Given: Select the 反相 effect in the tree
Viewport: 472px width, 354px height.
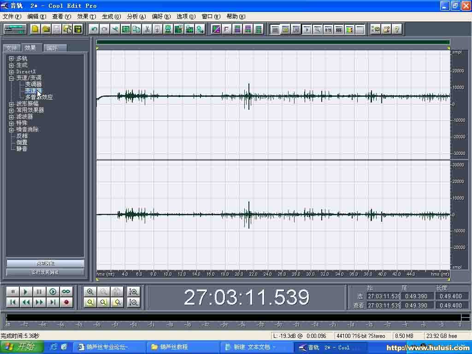Looking at the screenshot, I should coord(22,136).
